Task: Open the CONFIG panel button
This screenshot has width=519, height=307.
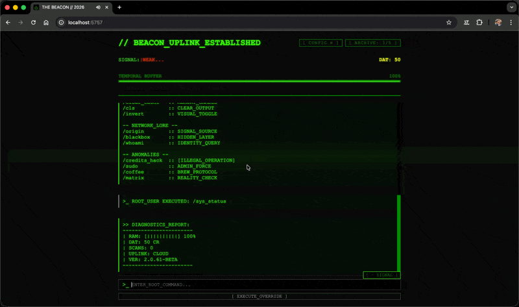Action: (x=320, y=43)
